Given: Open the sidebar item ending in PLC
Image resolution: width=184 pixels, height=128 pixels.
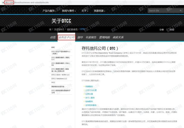Looking at the screenshot, I should click(x=61, y=53).
